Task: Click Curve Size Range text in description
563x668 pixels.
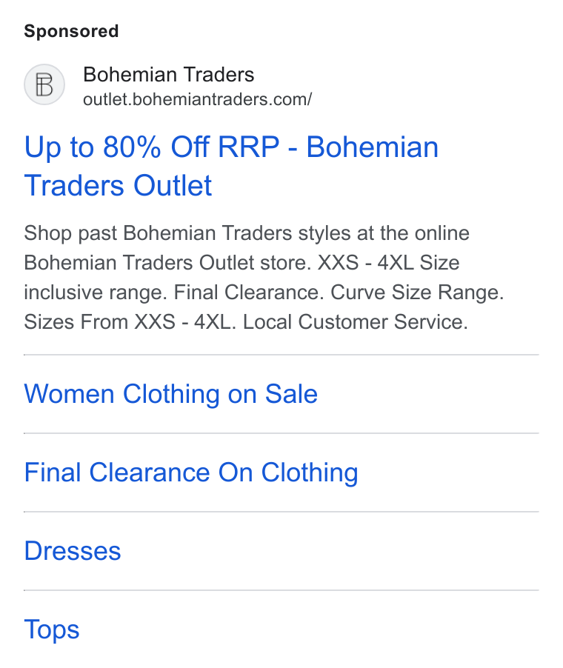Action: coord(417,293)
